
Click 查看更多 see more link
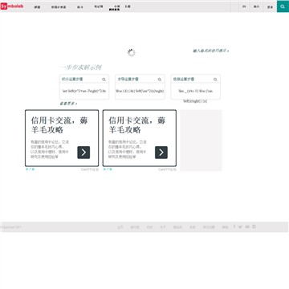tap(68, 104)
